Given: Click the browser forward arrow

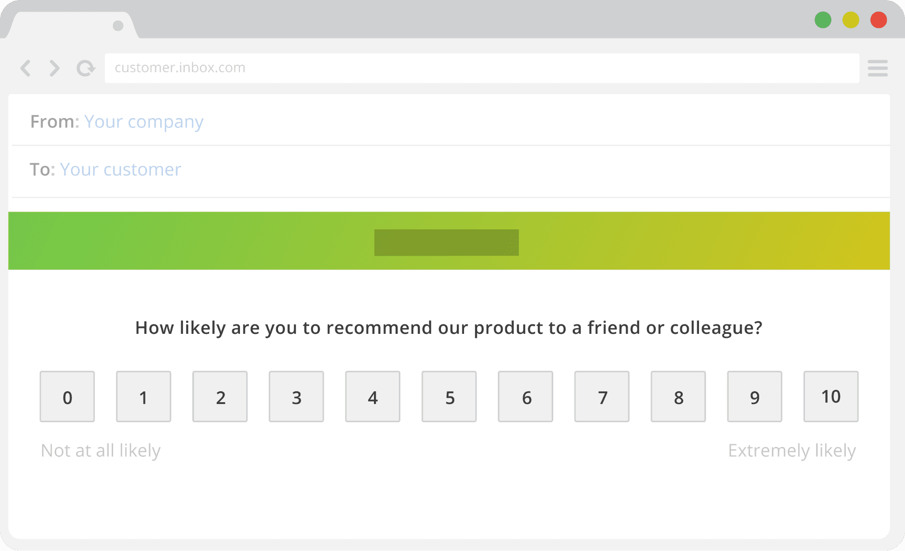Looking at the screenshot, I should coord(54,68).
